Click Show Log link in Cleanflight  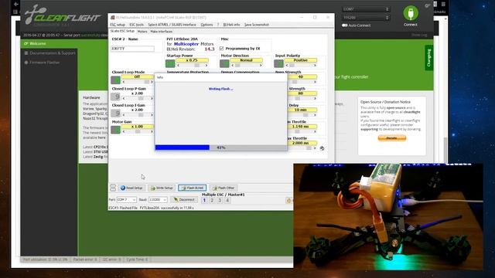419,35
